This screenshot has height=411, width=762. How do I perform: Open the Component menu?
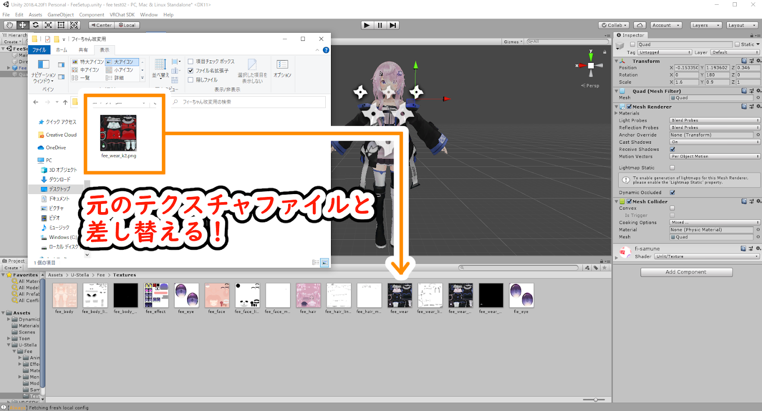coord(91,15)
